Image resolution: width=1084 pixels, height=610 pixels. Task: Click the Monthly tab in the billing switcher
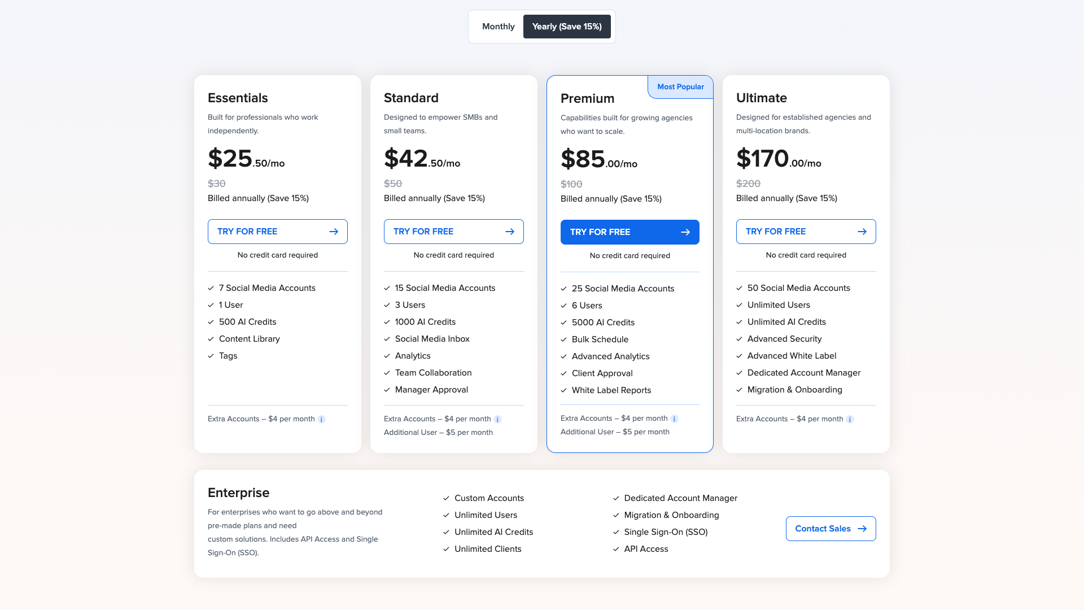pyautogui.click(x=499, y=26)
